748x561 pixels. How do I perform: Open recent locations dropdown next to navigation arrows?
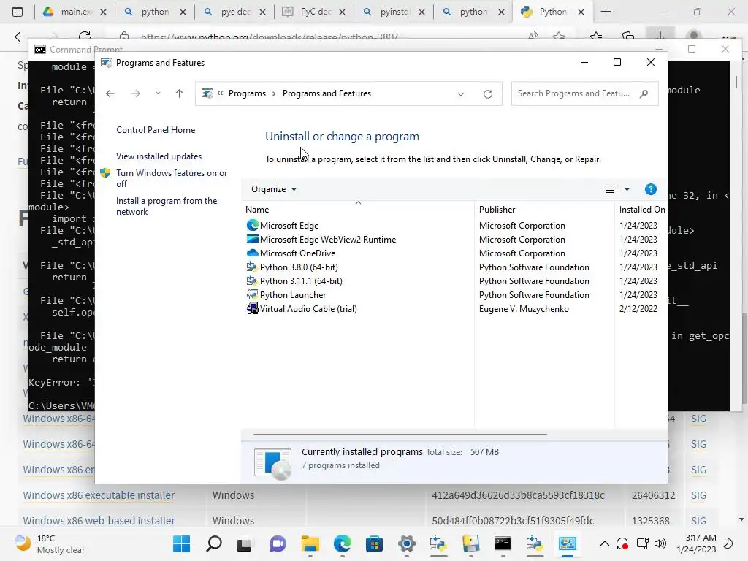(x=158, y=93)
